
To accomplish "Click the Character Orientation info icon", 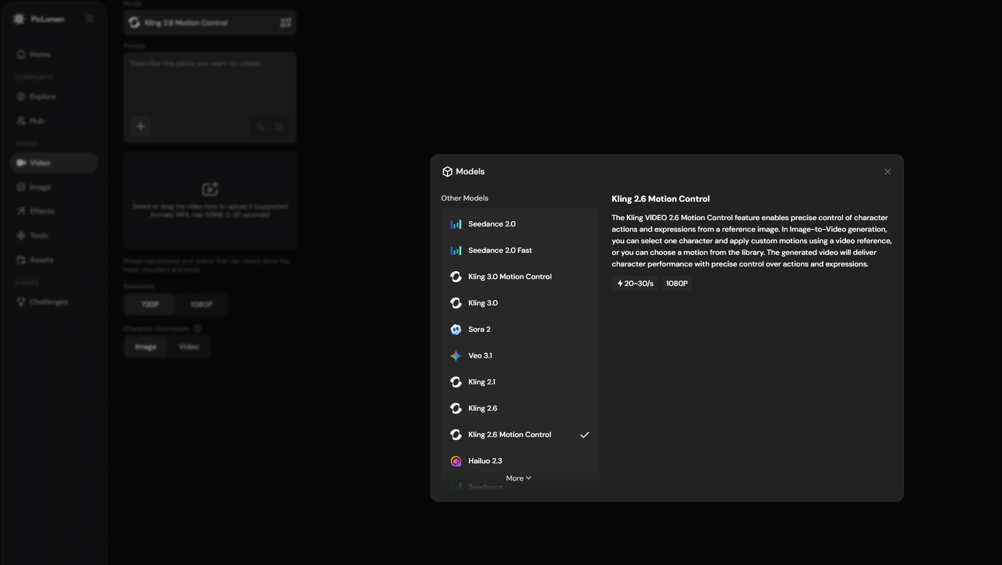I will pyautogui.click(x=197, y=329).
